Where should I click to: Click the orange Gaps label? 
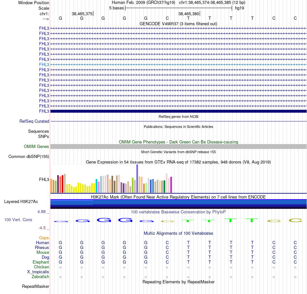click(x=44, y=238)
